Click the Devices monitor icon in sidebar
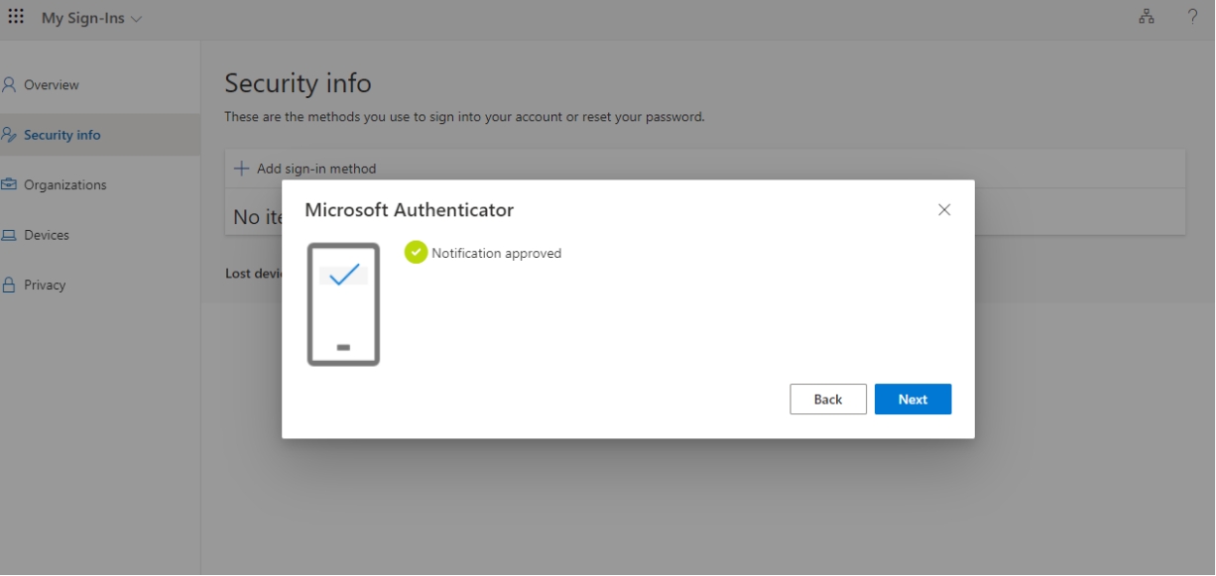The width and height of the screenshot is (1216, 576). click(8, 234)
